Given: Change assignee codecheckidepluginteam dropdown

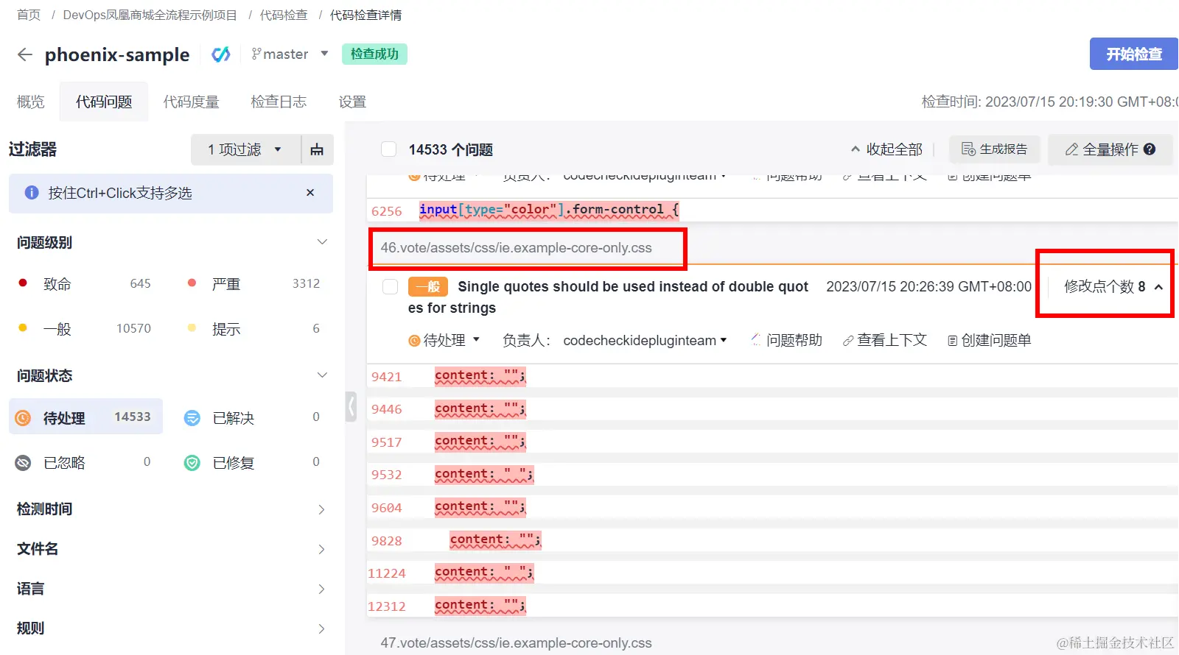Looking at the screenshot, I should click(x=645, y=341).
